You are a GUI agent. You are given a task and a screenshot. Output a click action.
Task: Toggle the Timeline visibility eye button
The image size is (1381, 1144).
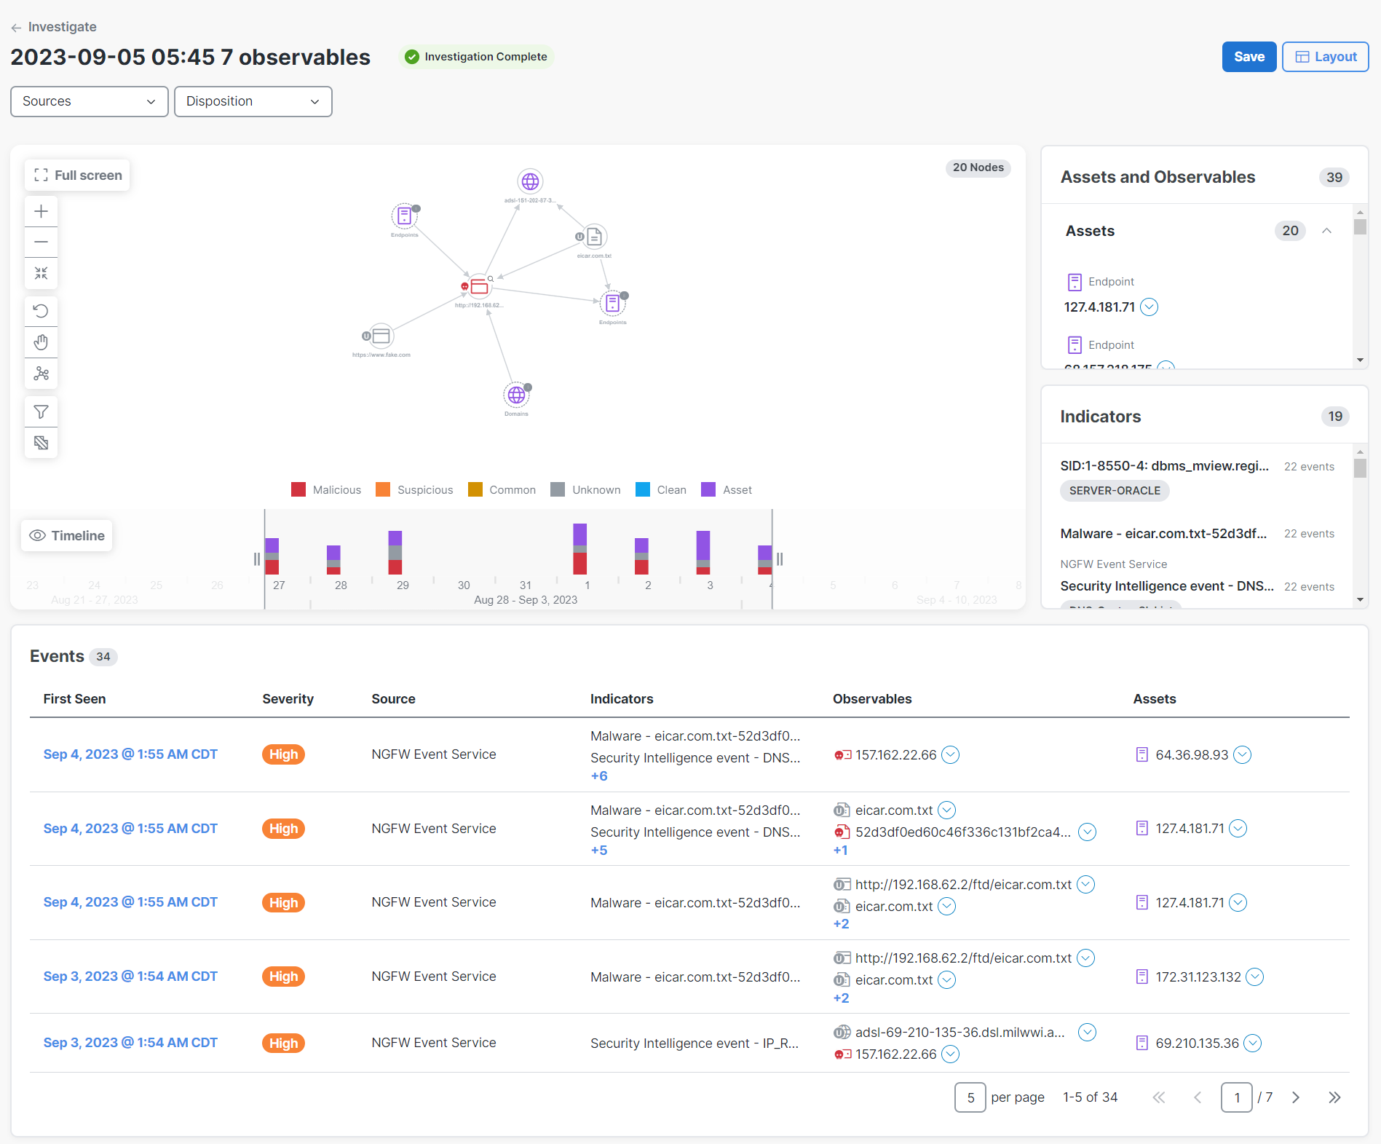(66, 535)
